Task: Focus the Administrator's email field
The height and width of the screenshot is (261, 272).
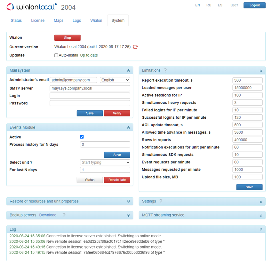Action: pyautogui.click(x=73, y=80)
